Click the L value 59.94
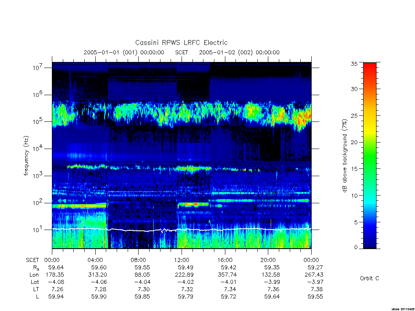 point(56,297)
